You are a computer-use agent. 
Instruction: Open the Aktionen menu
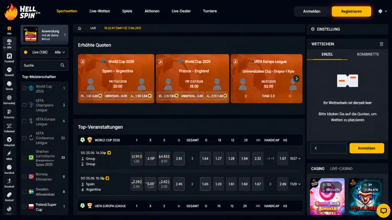[152, 11]
